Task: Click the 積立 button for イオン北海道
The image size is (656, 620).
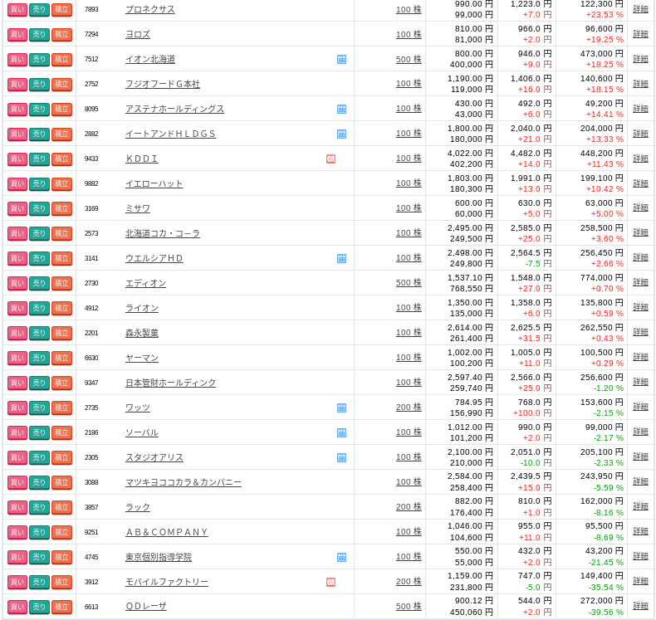Action: [62, 60]
